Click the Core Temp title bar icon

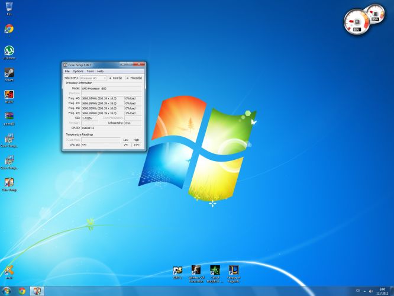pyautogui.click(x=66, y=65)
